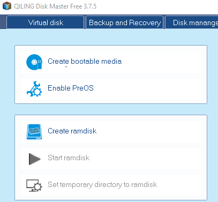The height and width of the screenshot is (202, 218).
Task: Click the monitor with gear icon
Action: 34,186
